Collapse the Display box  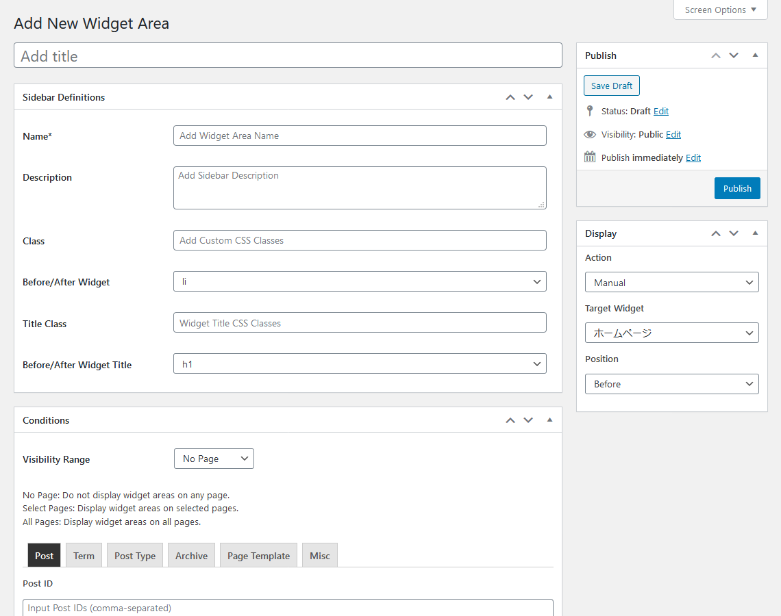(x=755, y=233)
